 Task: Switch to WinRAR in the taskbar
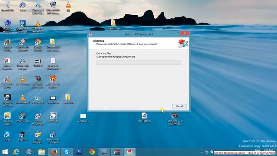[117, 152]
